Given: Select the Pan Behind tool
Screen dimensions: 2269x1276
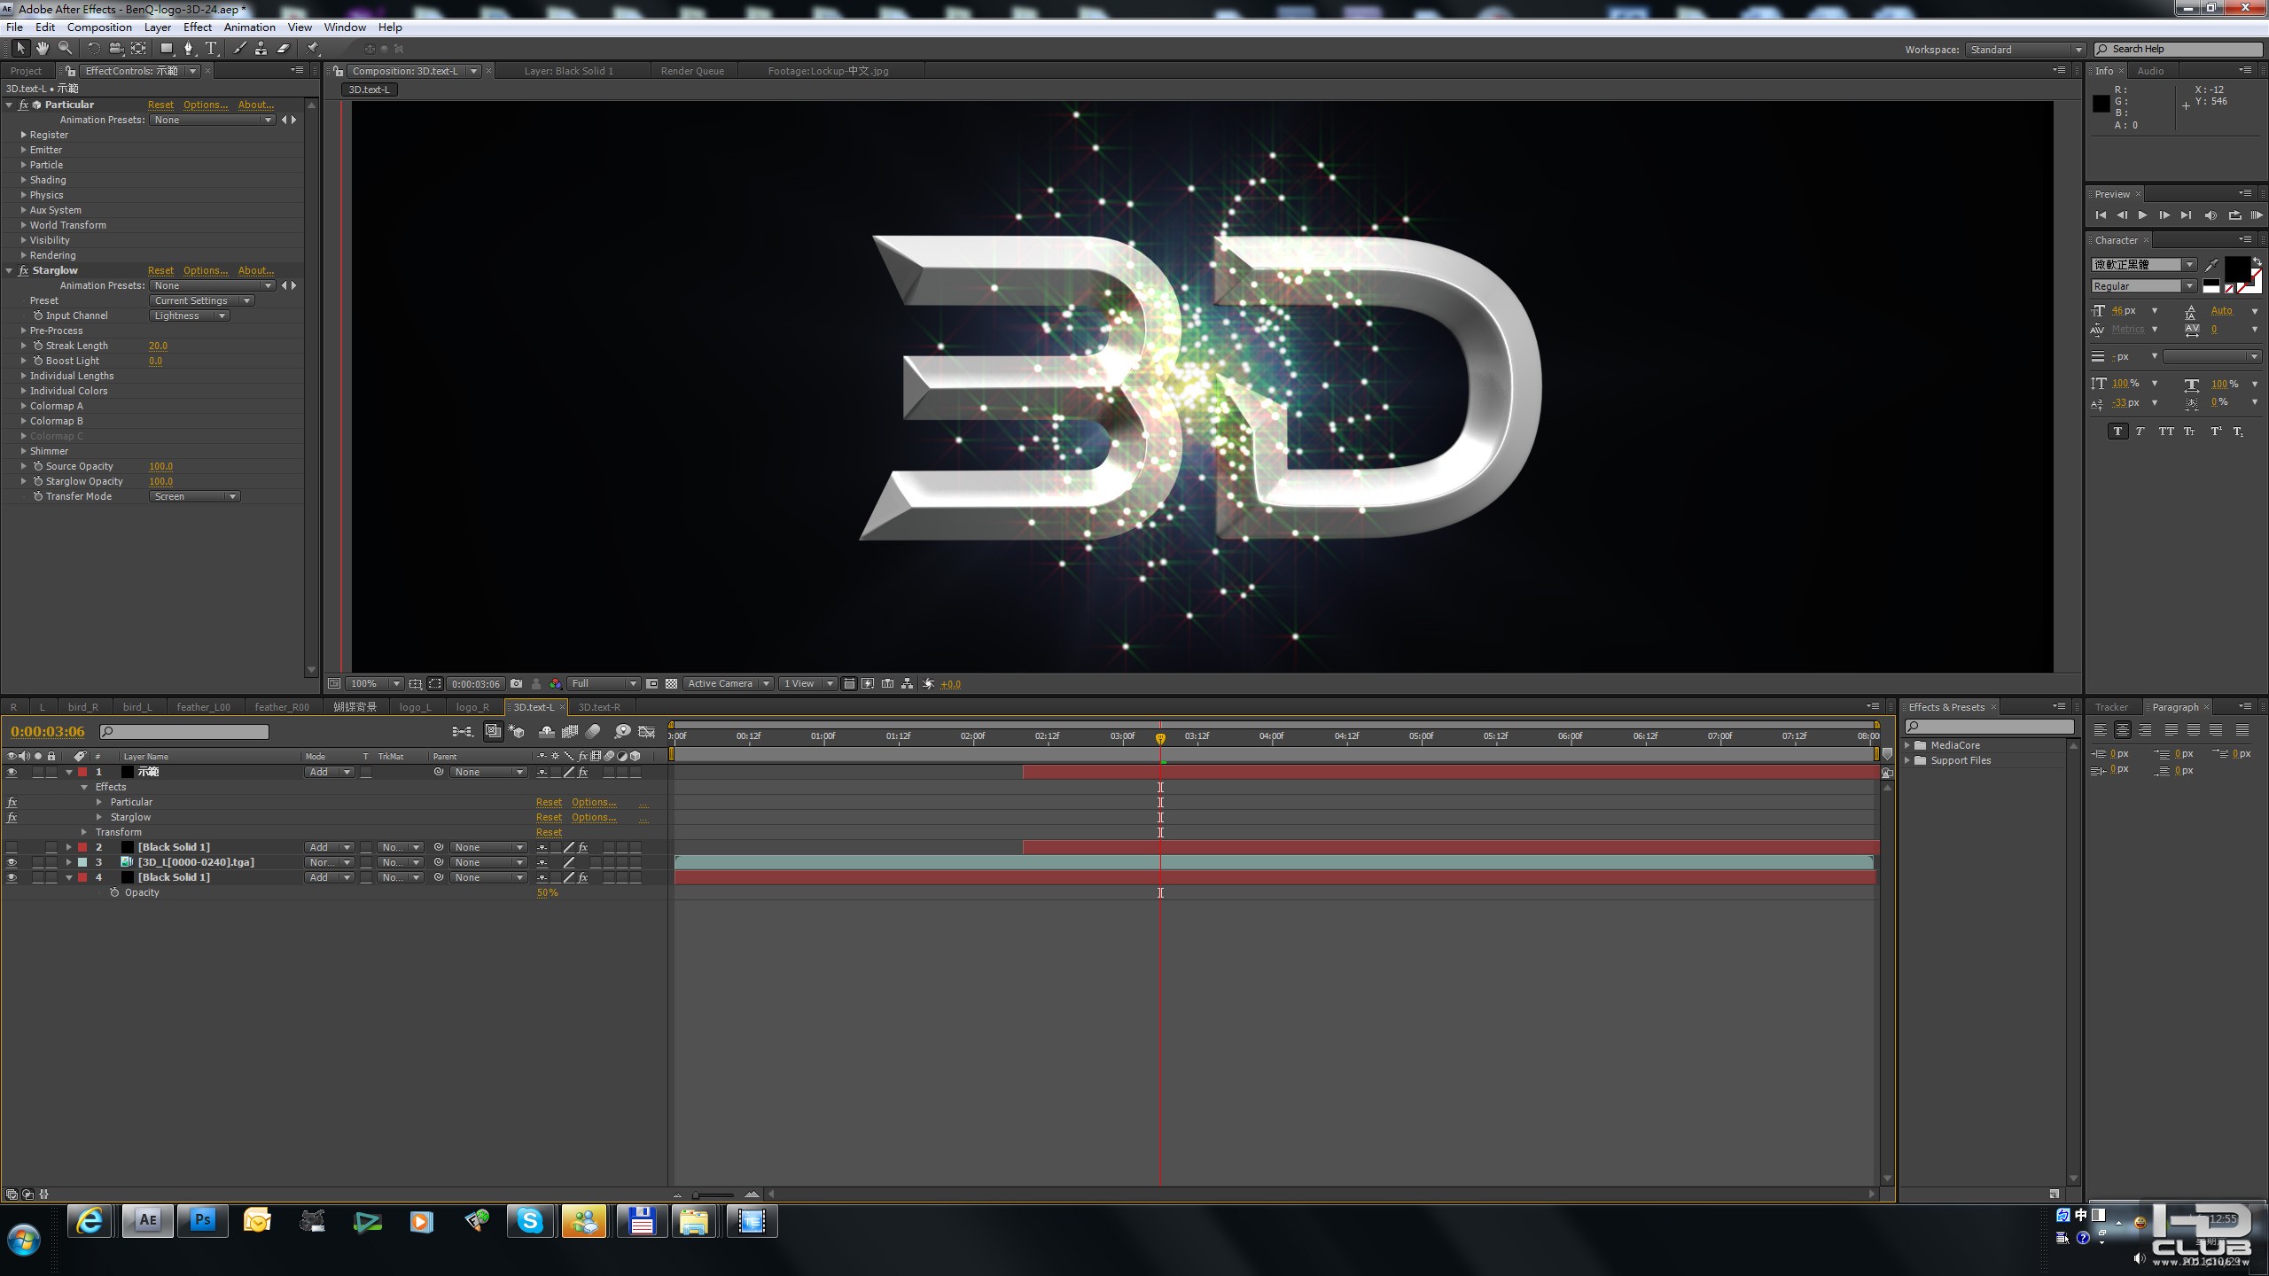Looking at the screenshot, I should [x=138, y=49].
